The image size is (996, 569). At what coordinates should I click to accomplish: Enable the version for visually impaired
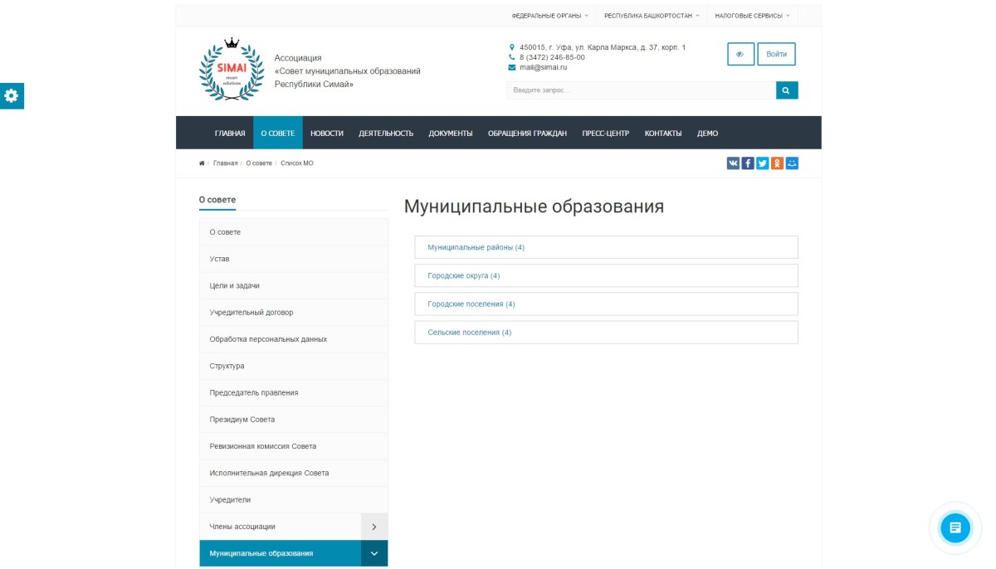point(740,53)
